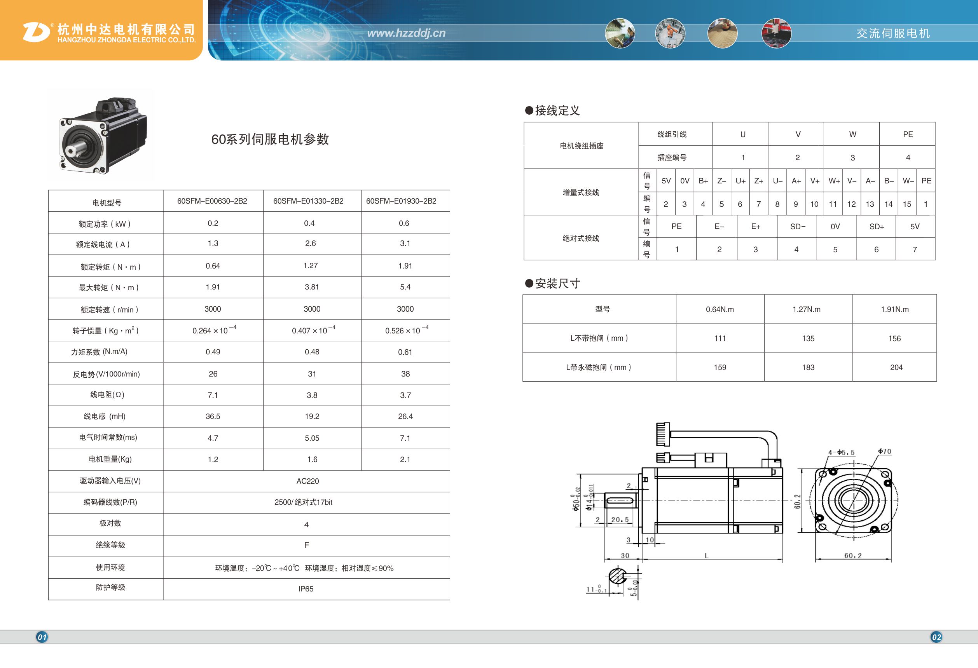Image resolution: width=978 pixels, height=668 pixels.
Task: Click incremental signal cell B+
Action: pyautogui.click(x=703, y=181)
